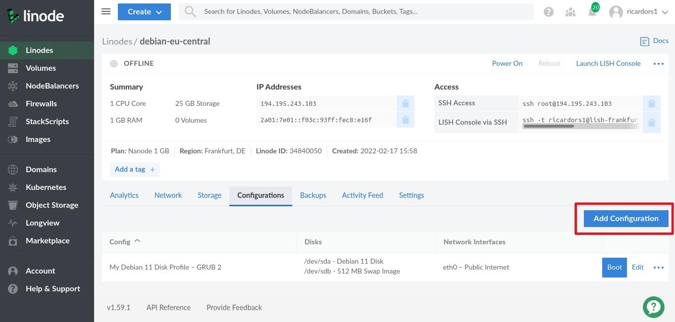This screenshot has width=675, height=322.
Task: Edit the Debian 11 Disk Profile config
Action: [638, 267]
